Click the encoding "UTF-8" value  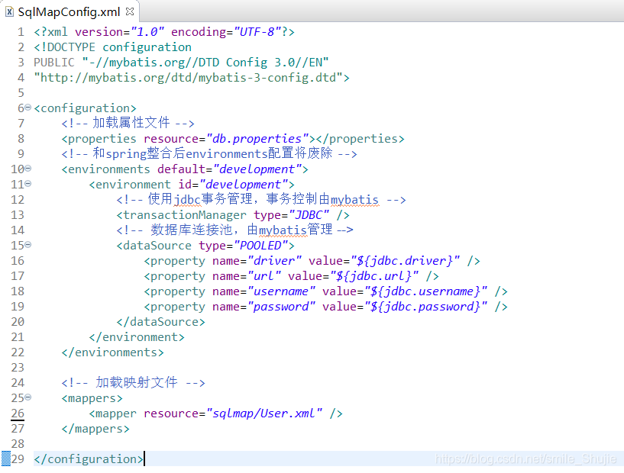(x=257, y=32)
